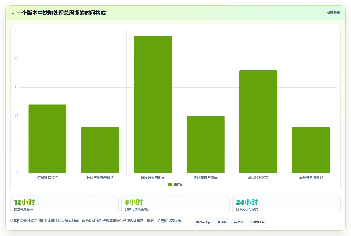351x236 pixels.
Task: Open the 12小时 信息补充等待 card
Action: tap(64, 205)
